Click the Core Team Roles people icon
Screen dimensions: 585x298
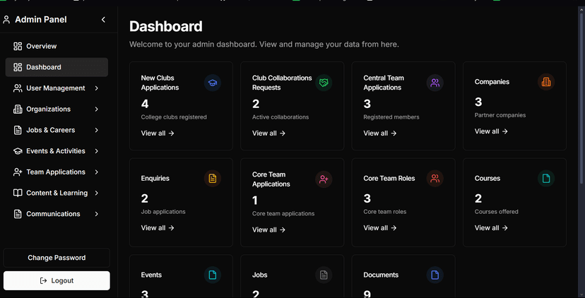pyautogui.click(x=435, y=178)
